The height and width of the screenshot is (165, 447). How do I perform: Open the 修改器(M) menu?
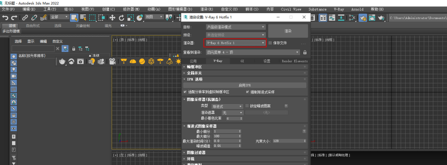coord(132,9)
